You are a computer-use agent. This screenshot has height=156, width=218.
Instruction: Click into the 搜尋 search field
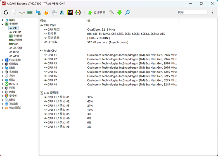pos(192,12)
